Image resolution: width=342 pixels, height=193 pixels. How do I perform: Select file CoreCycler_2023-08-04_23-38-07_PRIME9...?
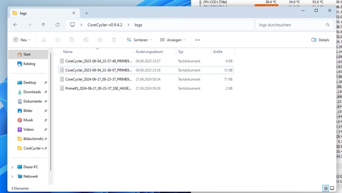click(146, 70)
